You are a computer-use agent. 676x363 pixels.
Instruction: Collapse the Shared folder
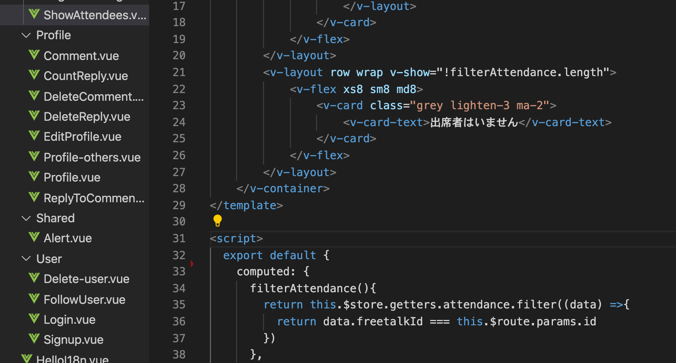[26, 218]
